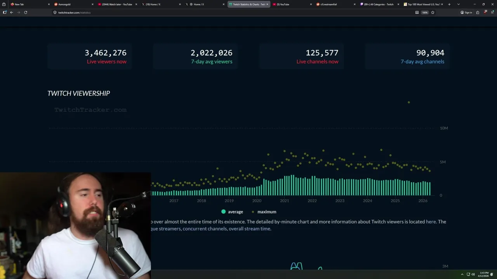Close the All Categories - Twitch tab
This screenshot has width=497, height=279.
pos(398,4)
